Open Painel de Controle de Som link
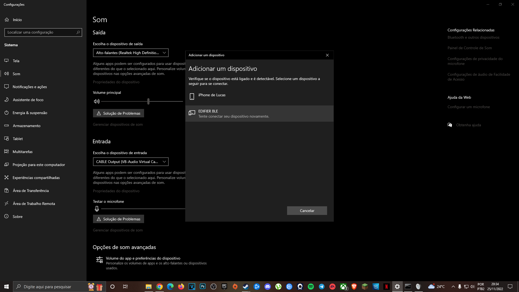 470,48
